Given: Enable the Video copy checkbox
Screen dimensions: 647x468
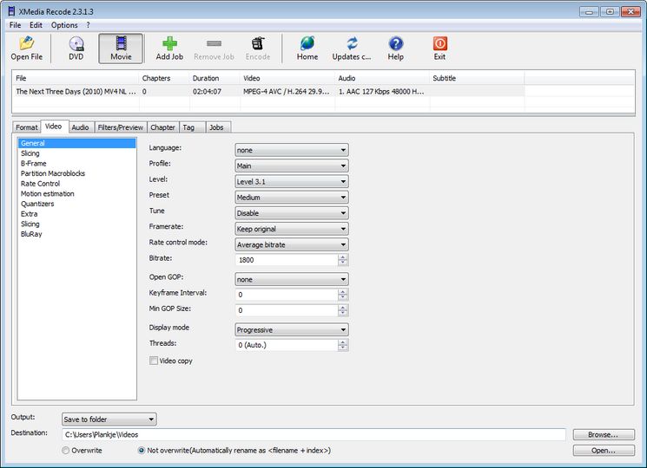Looking at the screenshot, I should point(154,361).
